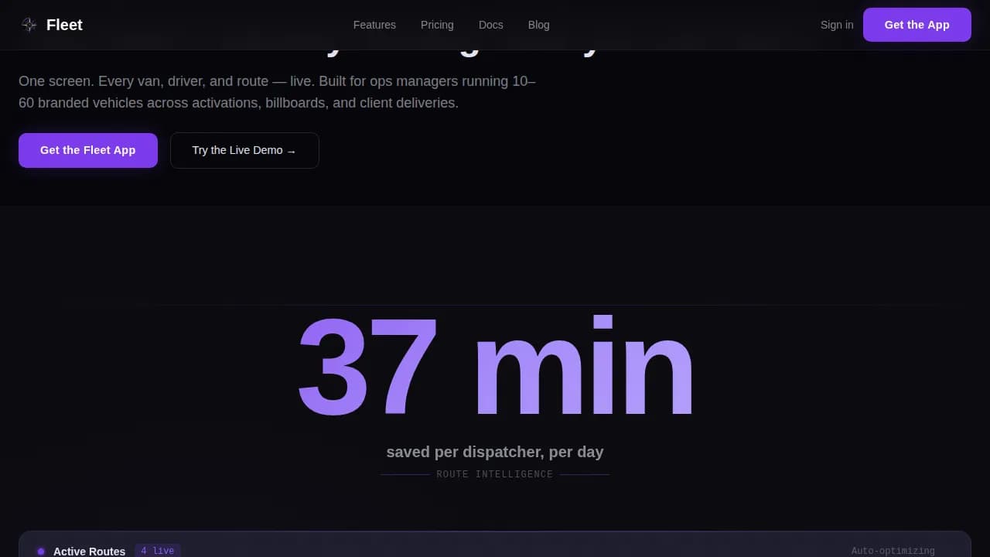The height and width of the screenshot is (557, 990).
Task: Click the arrow in Try the Live Demo
Action: 291,150
